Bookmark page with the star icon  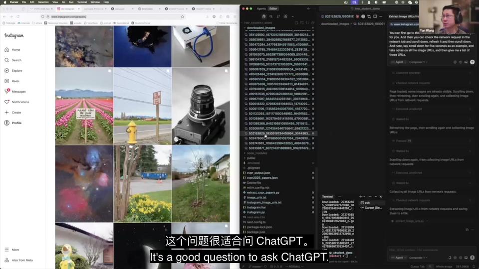coord(183,17)
